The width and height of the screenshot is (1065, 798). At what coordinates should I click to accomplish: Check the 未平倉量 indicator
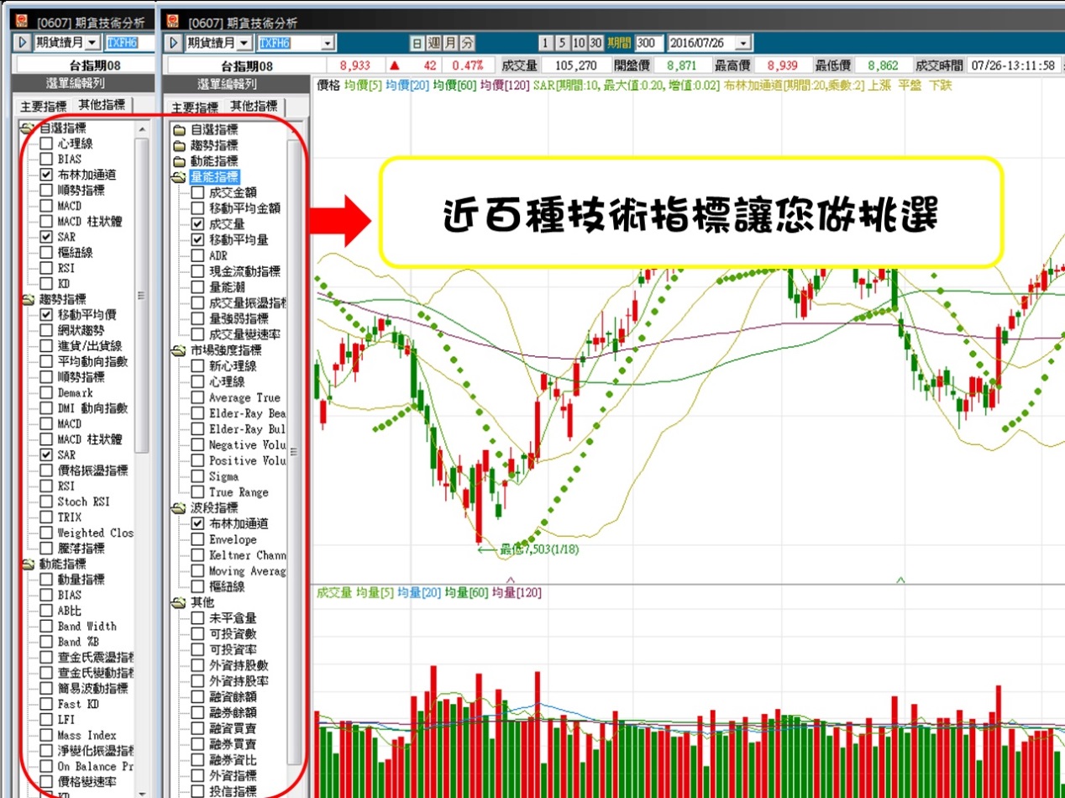197,618
